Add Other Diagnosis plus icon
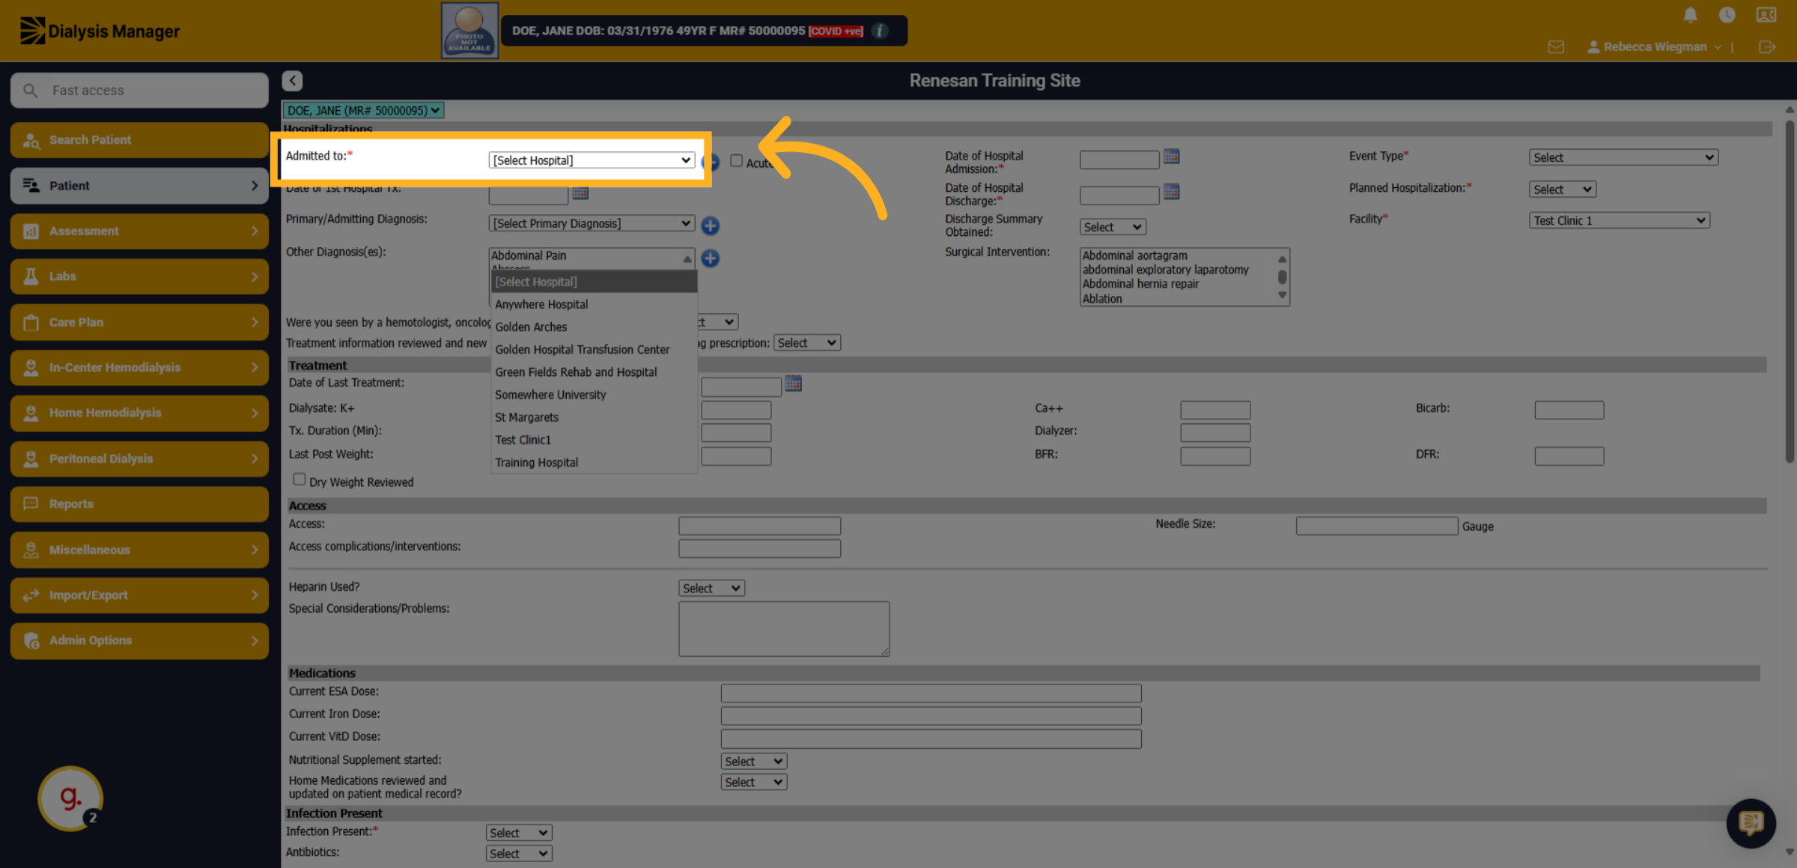 coord(710,258)
